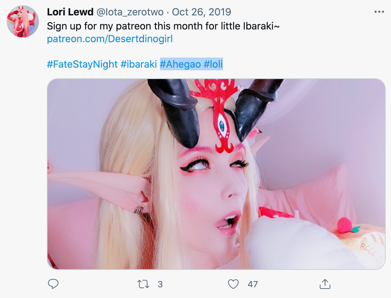Retweet this post using the retweet icon
The image size is (391, 298).
(143, 284)
